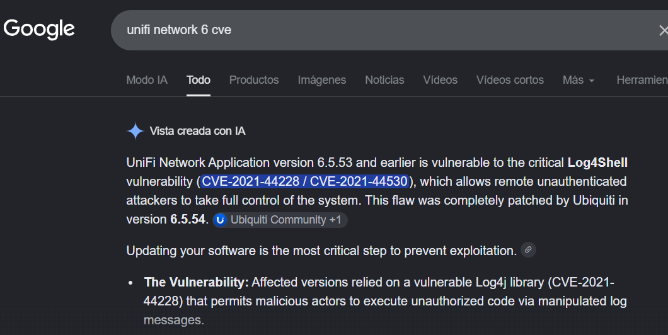Click the AI overview sparkle icon

pyautogui.click(x=135, y=131)
